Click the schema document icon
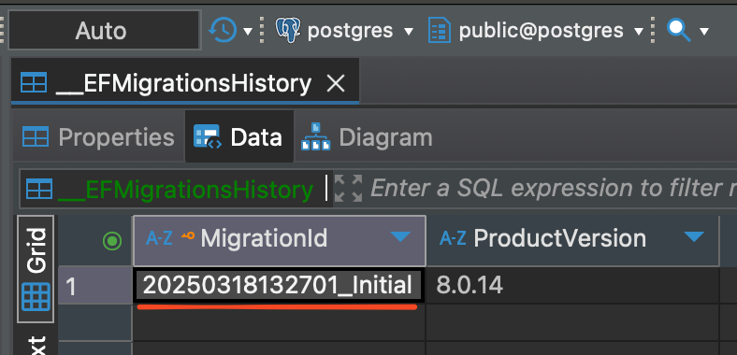Screen dimensions: 737x355 tap(440, 31)
